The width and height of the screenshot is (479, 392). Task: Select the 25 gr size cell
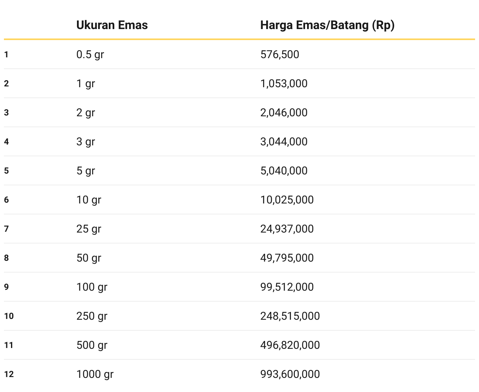89,229
